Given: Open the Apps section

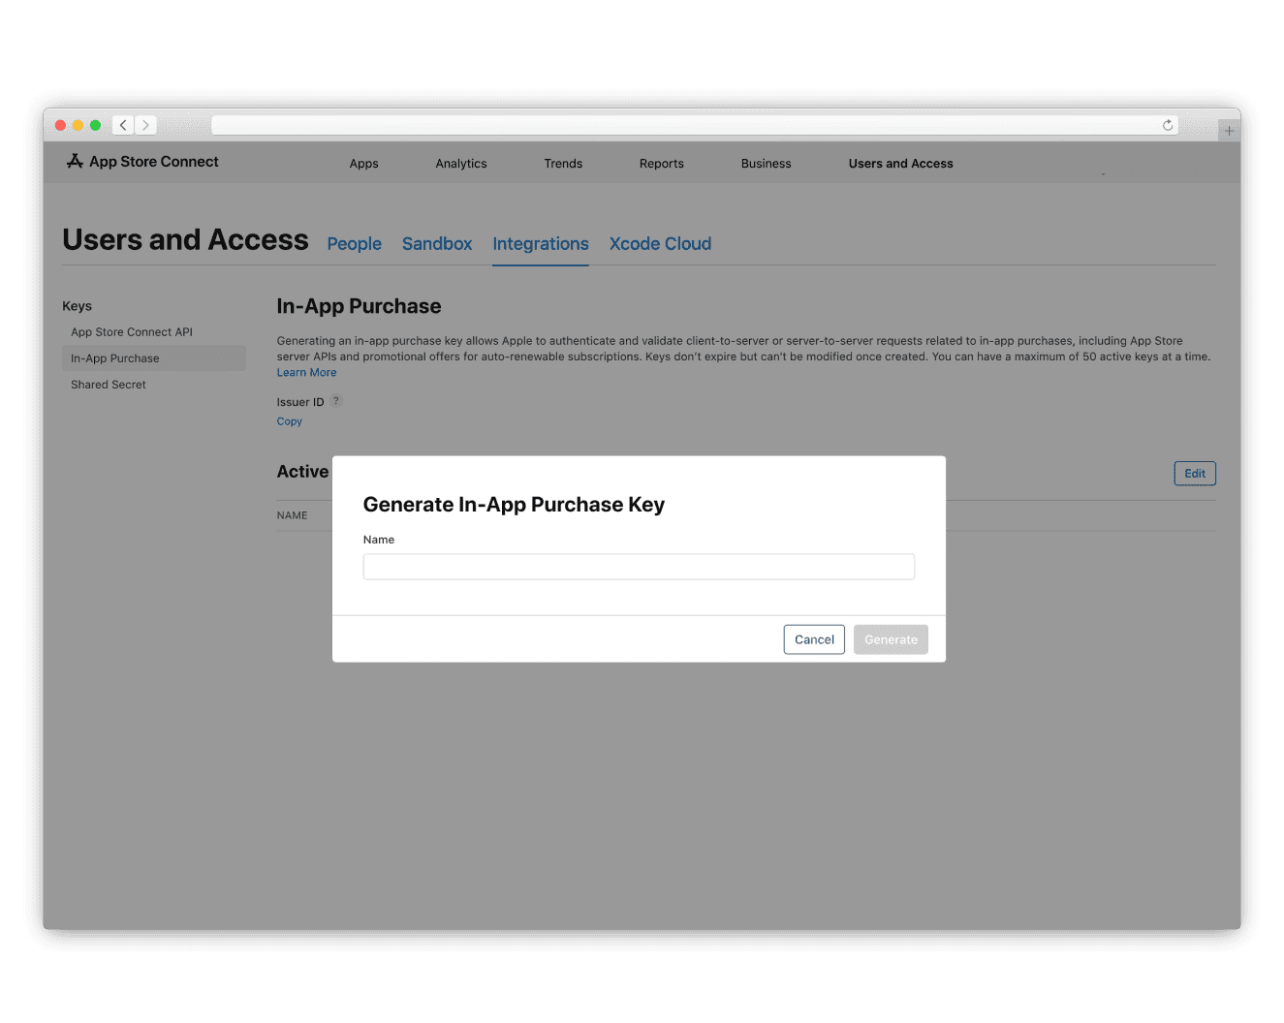Looking at the screenshot, I should pyautogui.click(x=363, y=163).
